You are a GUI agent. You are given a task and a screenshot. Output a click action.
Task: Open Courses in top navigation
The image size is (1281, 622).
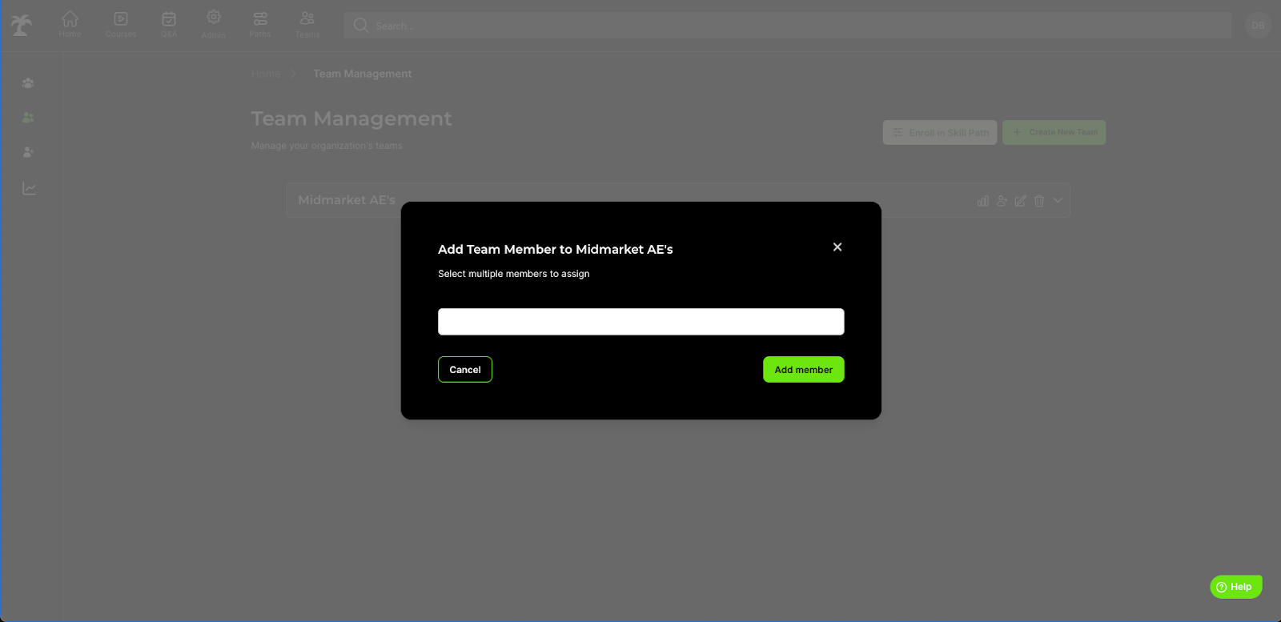click(x=121, y=24)
